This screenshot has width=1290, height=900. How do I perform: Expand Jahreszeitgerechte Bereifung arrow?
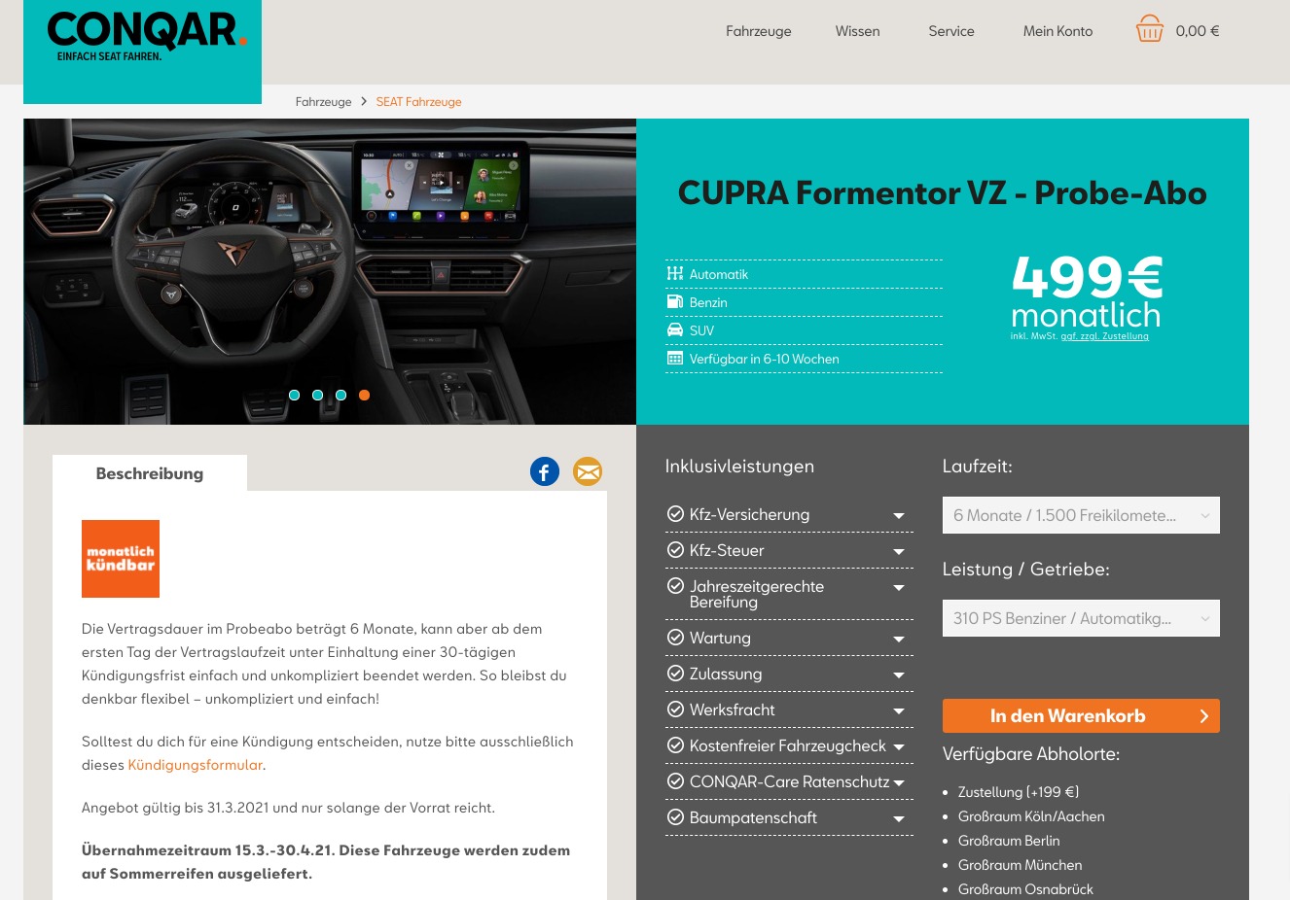[899, 588]
